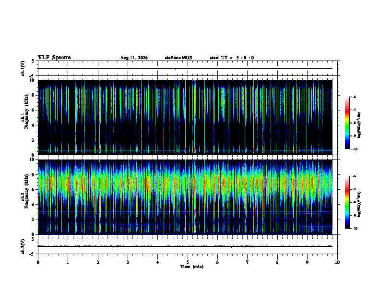Click the "-6" tick on ch.1 colorbar
This screenshot has height=294, width=380.
click(354, 97)
